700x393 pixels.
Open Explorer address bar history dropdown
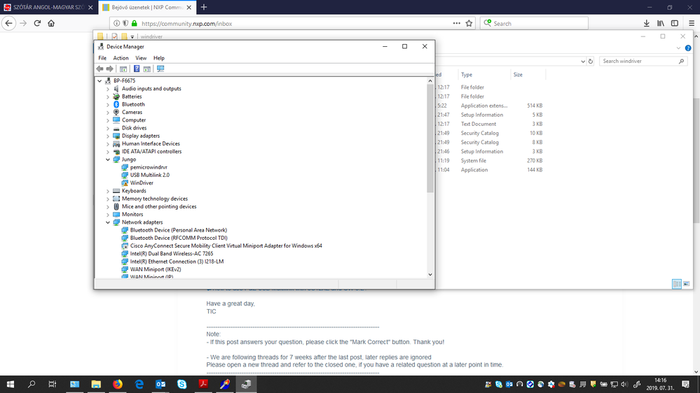582,62
